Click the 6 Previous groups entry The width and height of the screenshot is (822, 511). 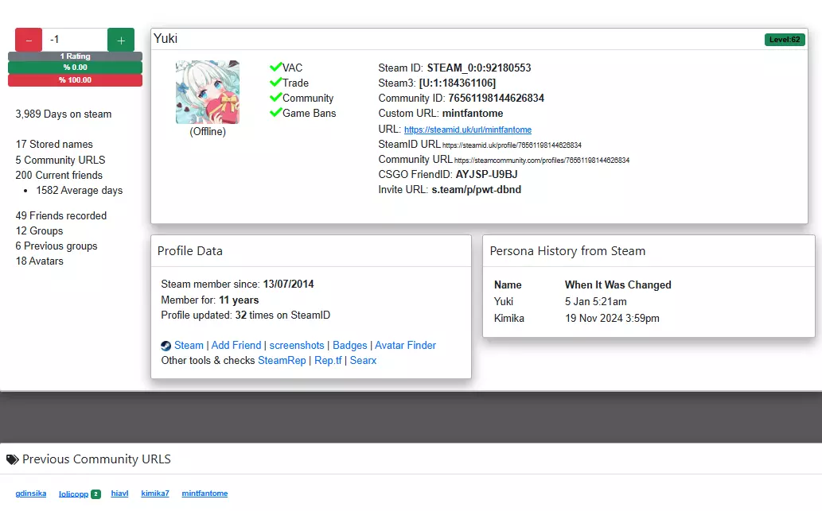pyautogui.click(x=56, y=246)
